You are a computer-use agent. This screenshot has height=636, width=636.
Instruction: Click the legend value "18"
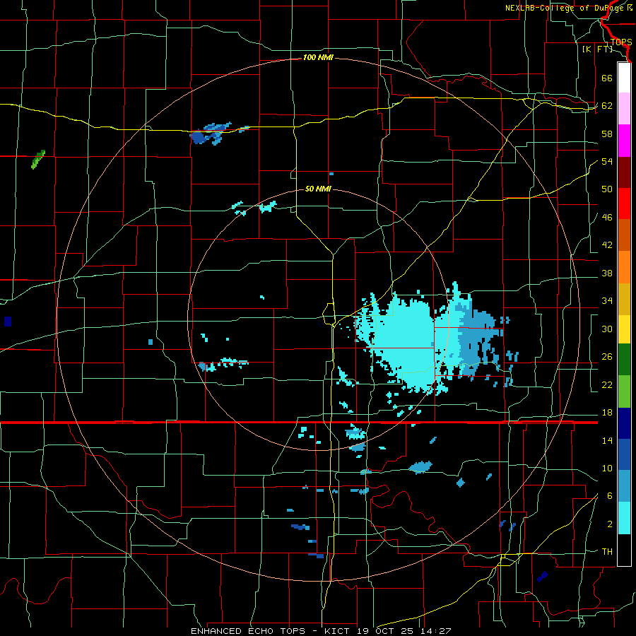tap(607, 413)
